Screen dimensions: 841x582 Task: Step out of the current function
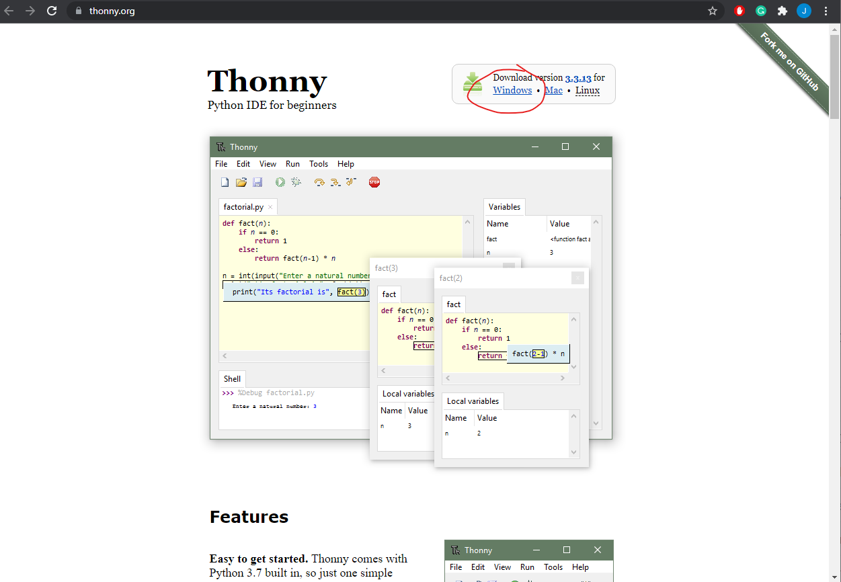point(350,182)
